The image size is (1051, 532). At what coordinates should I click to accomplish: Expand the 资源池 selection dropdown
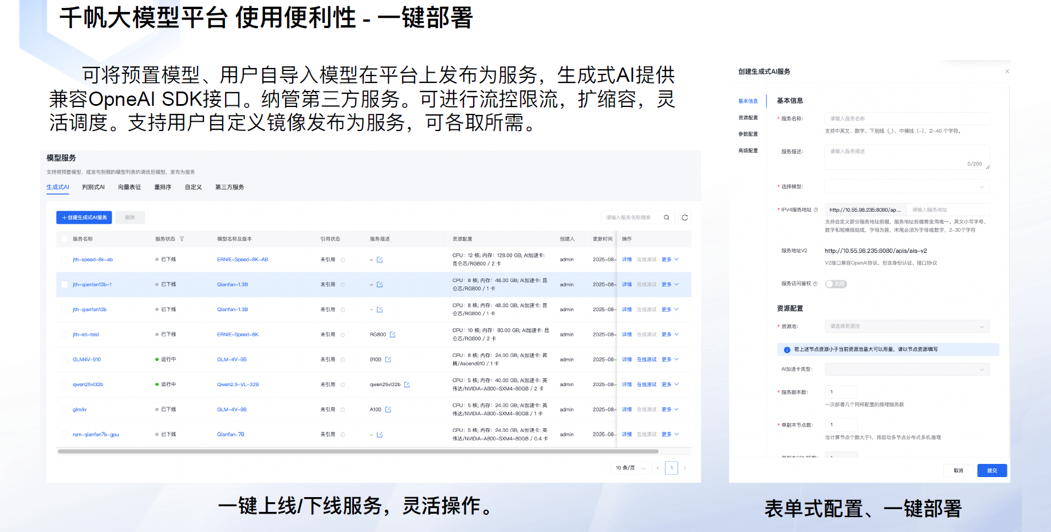click(x=907, y=327)
